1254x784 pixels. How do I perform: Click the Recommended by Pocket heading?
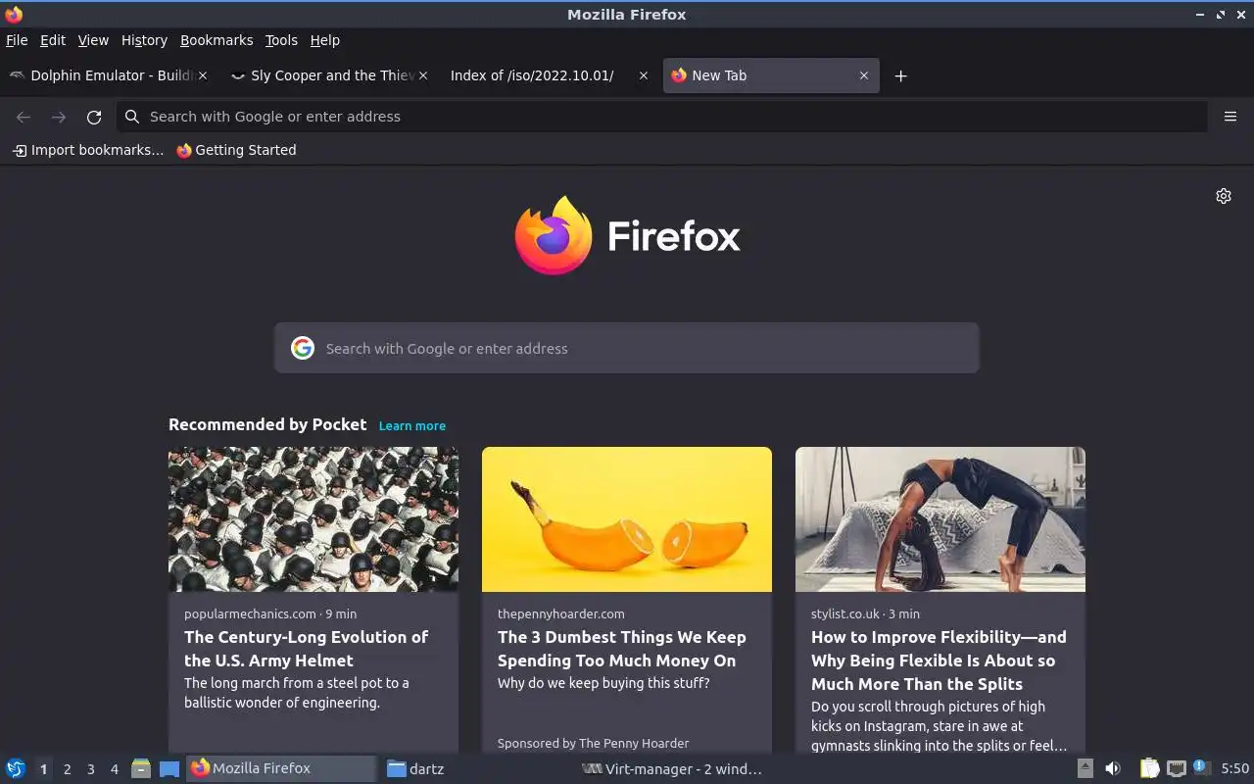(267, 424)
